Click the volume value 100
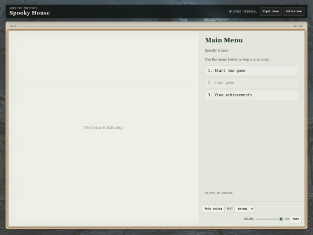The width and height of the screenshot is (313, 235). [x=287, y=219]
